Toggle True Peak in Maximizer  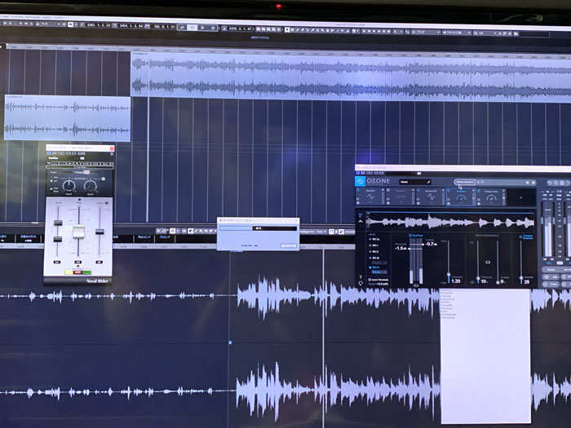pyautogui.click(x=416, y=236)
